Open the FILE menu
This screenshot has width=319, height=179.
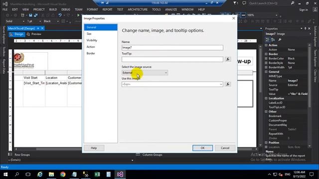point(5,9)
